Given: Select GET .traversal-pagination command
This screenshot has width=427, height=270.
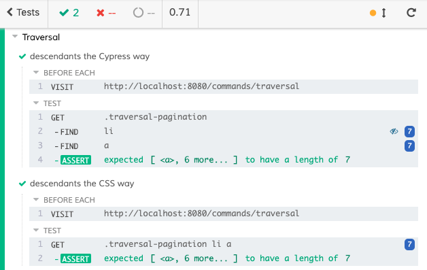Looking at the screenshot, I should (x=224, y=117).
